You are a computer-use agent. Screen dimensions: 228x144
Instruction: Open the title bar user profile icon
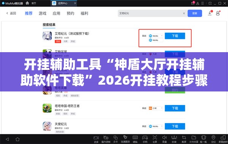tap(198, 3)
